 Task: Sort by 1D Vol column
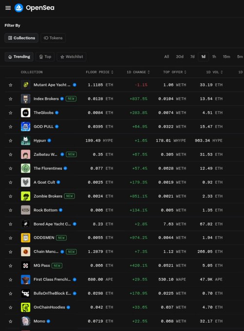[214, 72]
